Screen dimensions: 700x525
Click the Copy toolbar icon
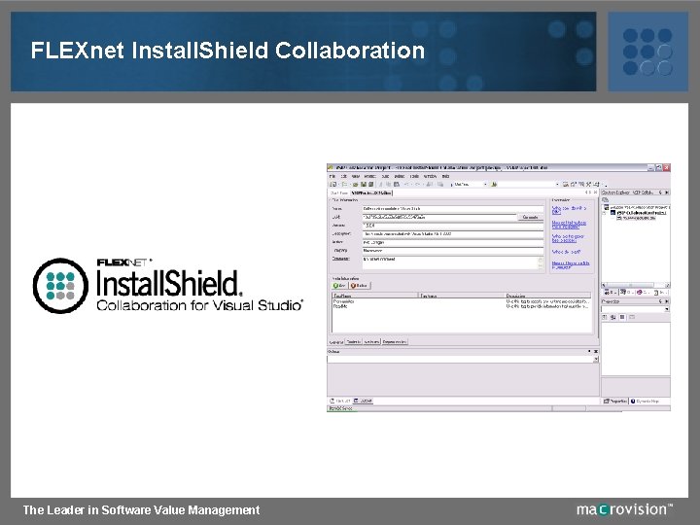tap(388, 185)
